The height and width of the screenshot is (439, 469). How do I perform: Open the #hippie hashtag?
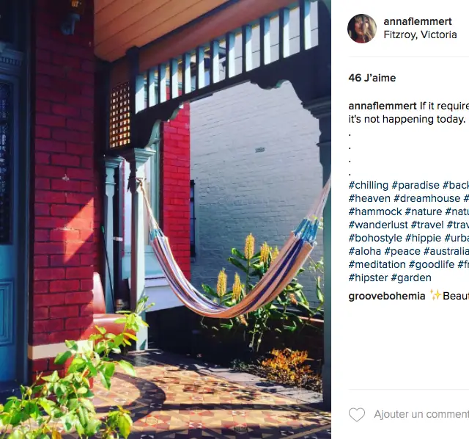(423, 238)
